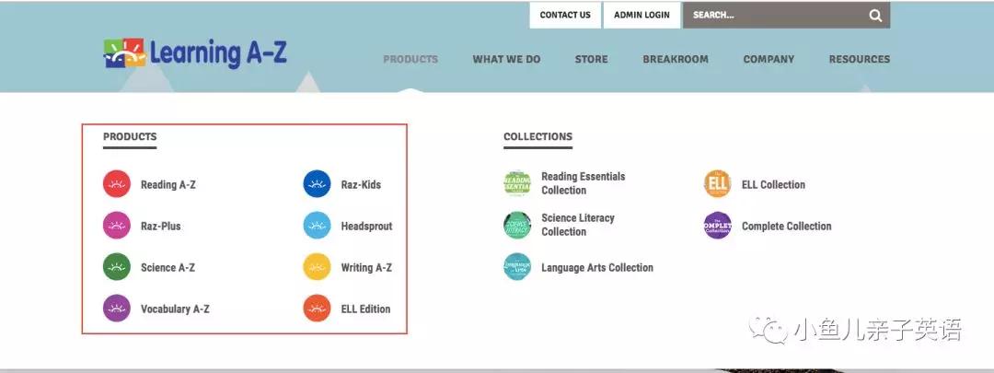This screenshot has height=373, width=994.
Task: Click the green Science A-Z icon
Action: [x=117, y=267]
